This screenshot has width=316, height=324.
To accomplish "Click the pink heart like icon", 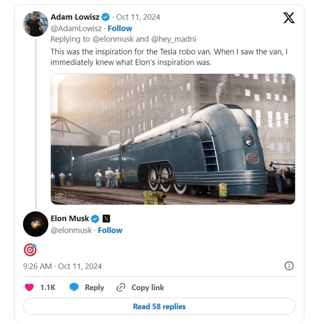I will (29, 288).
